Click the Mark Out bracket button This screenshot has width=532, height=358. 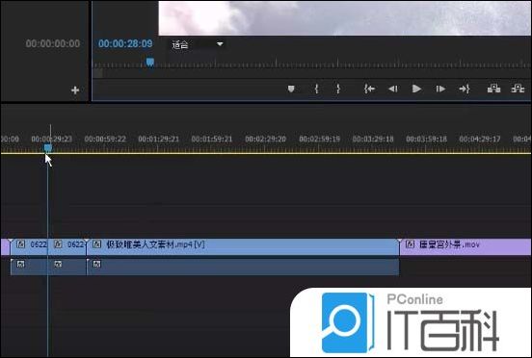pyautogui.click(x=338, y=89)
